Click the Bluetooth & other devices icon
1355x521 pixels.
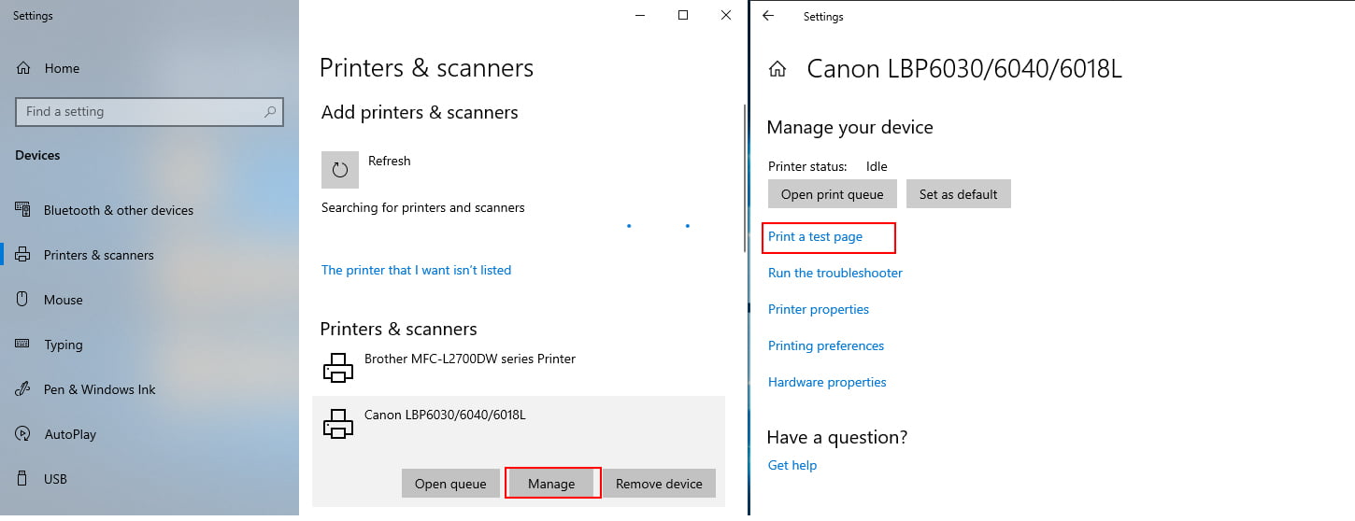tap(23, 210)
